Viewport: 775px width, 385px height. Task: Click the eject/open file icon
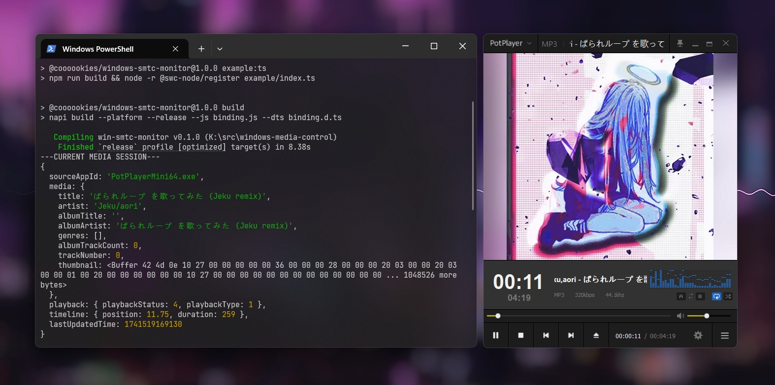(x=596, y=335)
